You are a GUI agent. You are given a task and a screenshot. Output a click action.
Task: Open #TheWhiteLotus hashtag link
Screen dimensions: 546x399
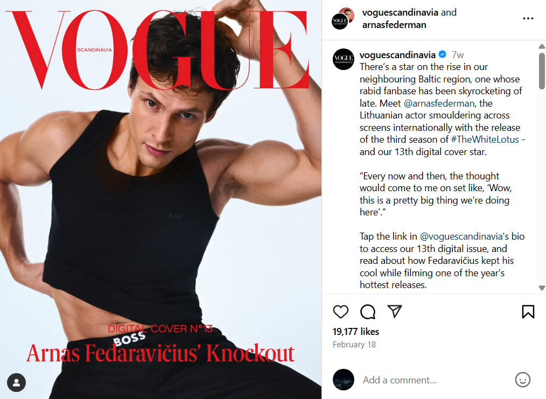[x=485, y=139]
